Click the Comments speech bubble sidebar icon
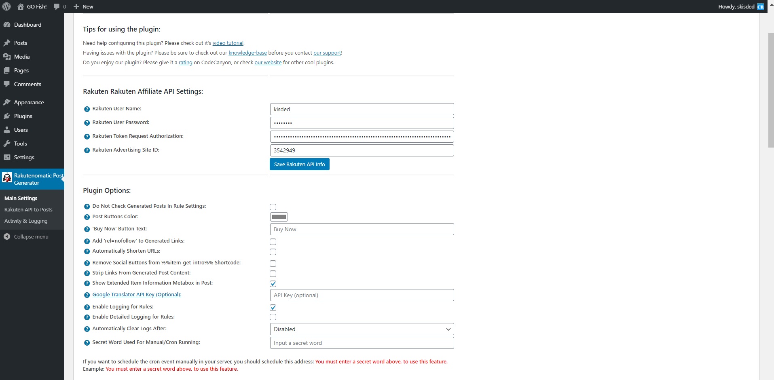Image resolution: width=774 pixels, height=380 pixels. point(7,84)
